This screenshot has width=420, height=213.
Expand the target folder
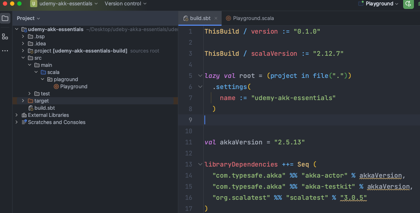point(23,101)
